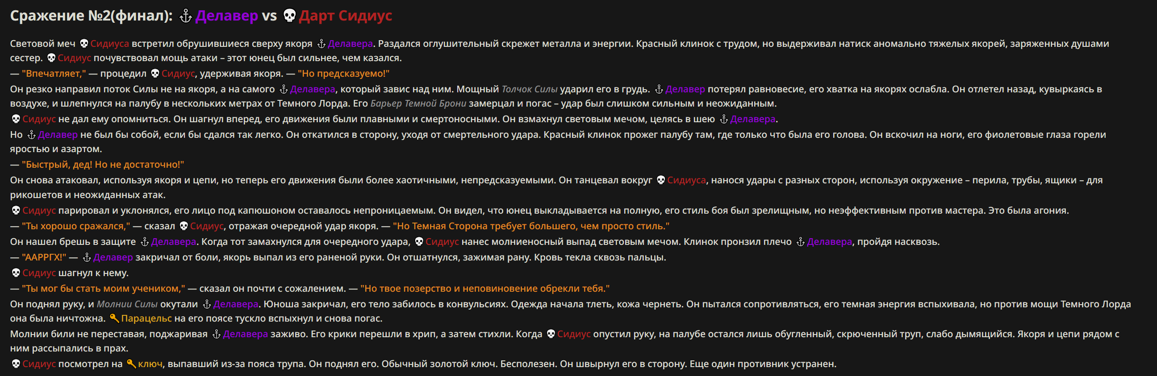Click the skull after "процедил"
The height and width of the screenshot is (376, 1157).
coord(155,74)
